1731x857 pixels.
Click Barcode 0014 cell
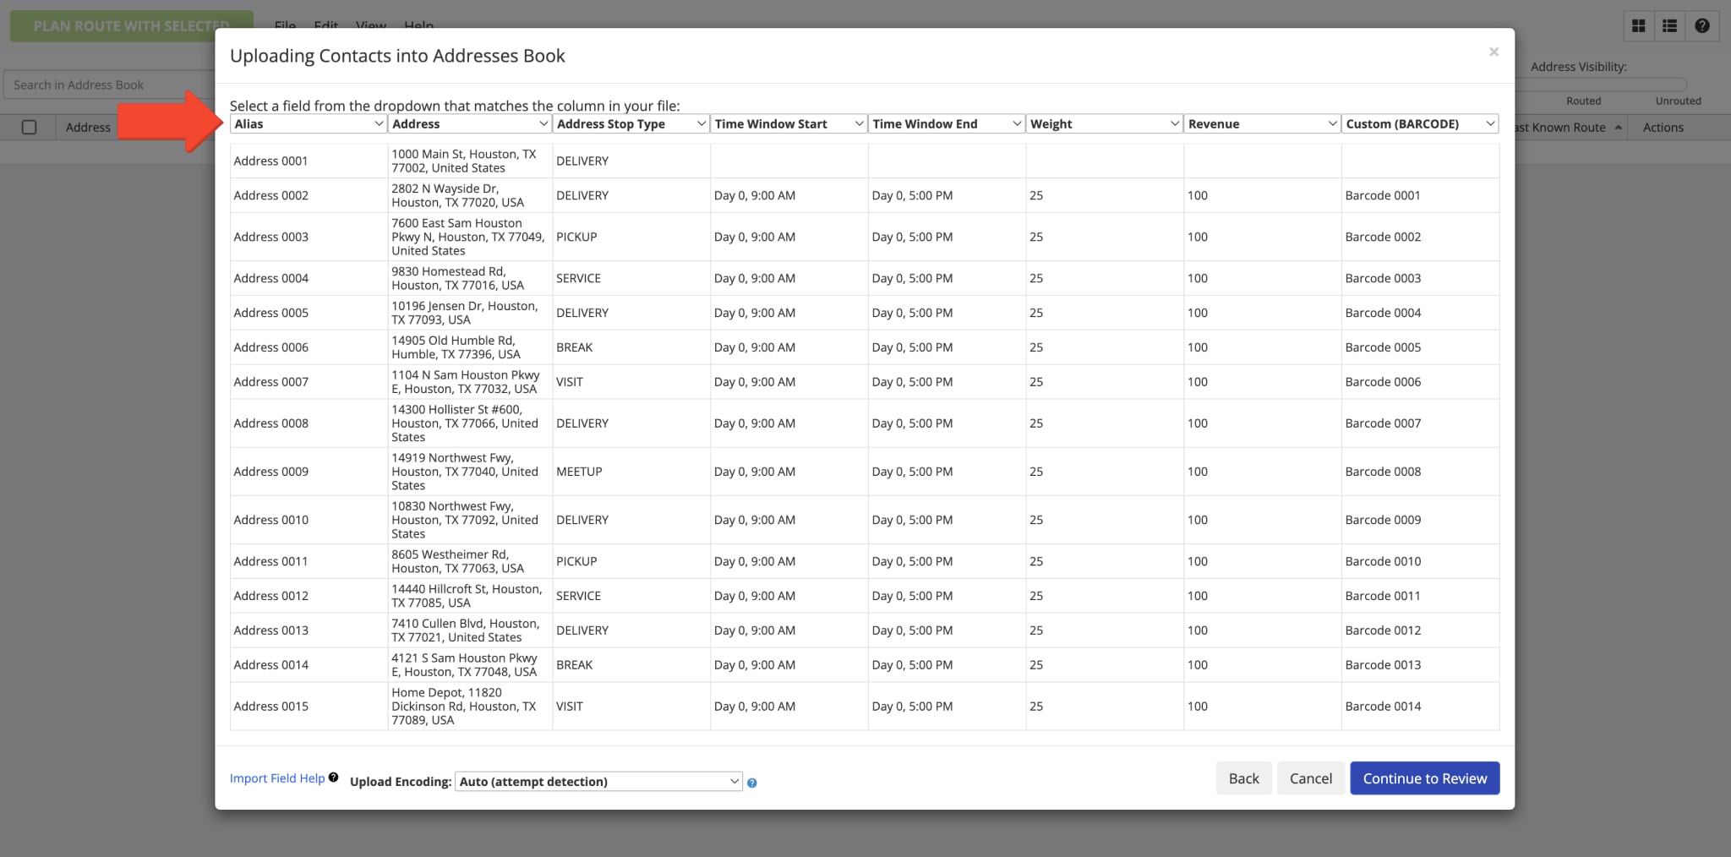tap(1420, 707)
